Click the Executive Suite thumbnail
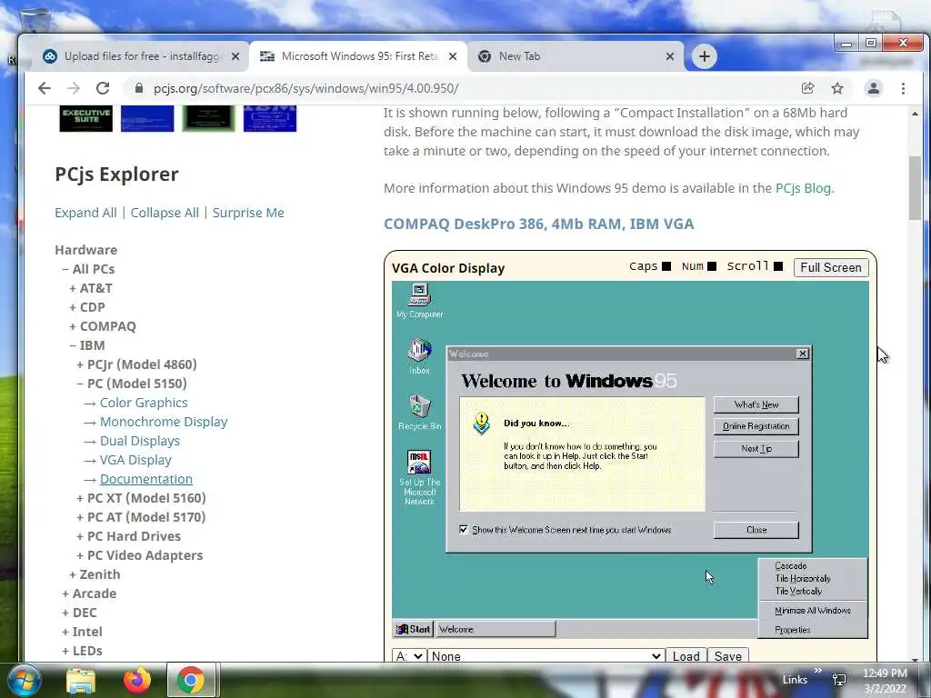The width and height of the screenshot is (931, 698). pos(86,118)
